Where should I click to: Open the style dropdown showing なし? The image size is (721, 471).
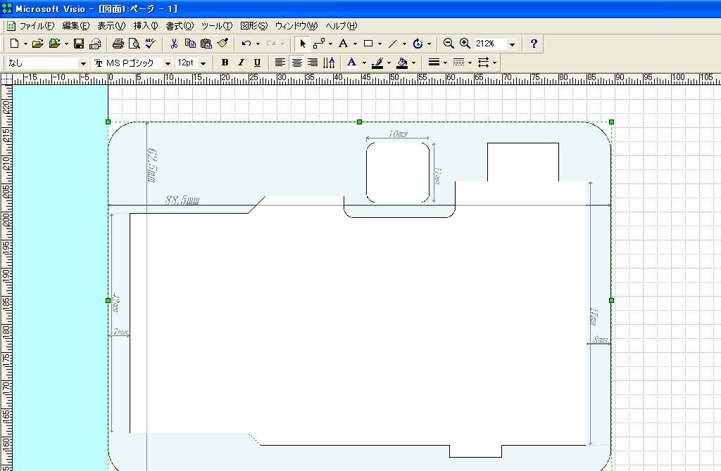coord(83,63)
